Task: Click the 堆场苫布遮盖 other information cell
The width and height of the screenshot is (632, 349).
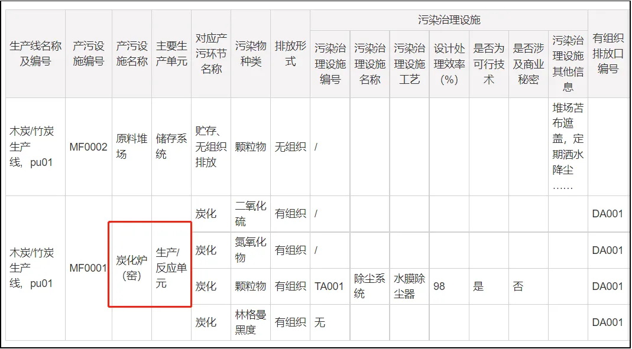Action: coord(568,147)
